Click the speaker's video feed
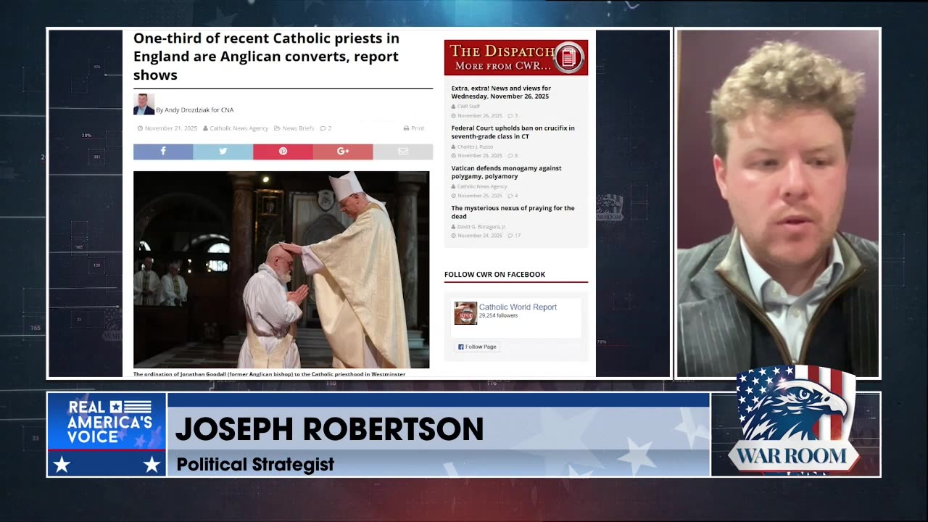The height and width of the screenshot is (522, 928). 778,204
